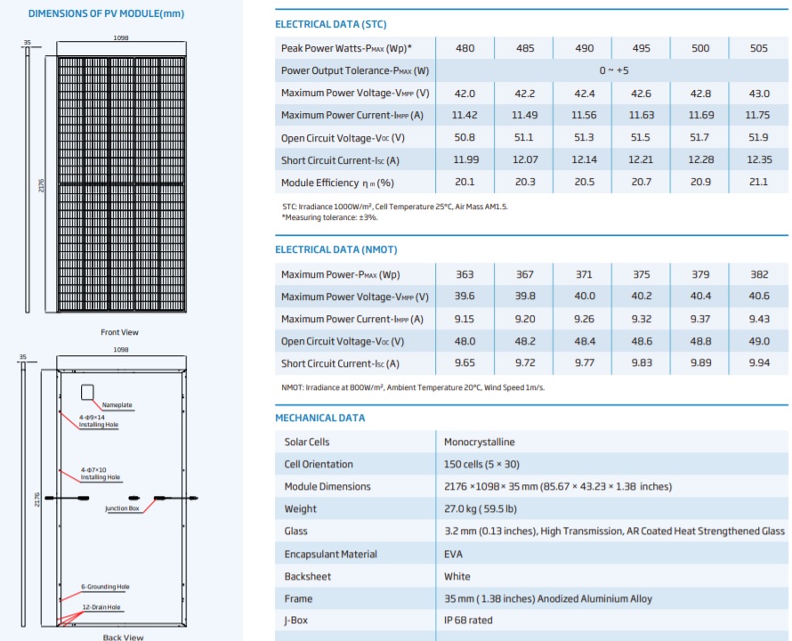Click the 'Module Efficiency ηm (%)' row label
The height and width of the screenshot is (641, 792).
pos(337,183)
